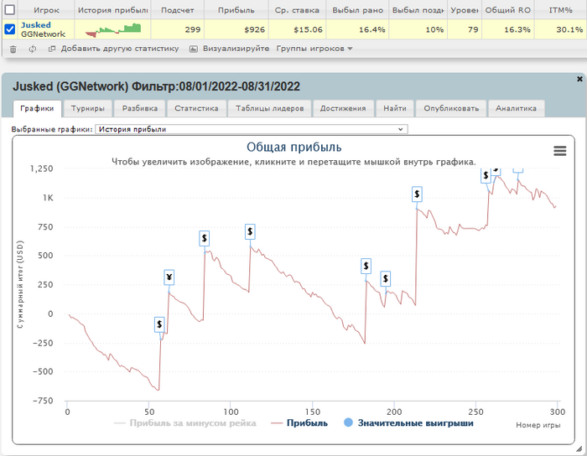The height and width of the screenshot is (456, 587).
Task: Click the profit history sparkline thumbnail
Action: click(112, 30)
